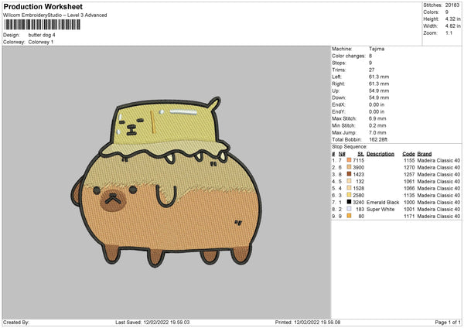Click the Stop Sequence label
Screen dimensions: 464x328
[350, 145]
